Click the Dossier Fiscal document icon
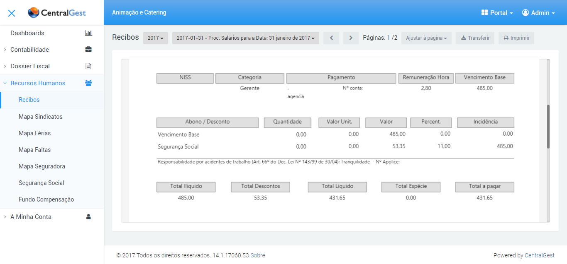This screenshot has height=264, width=567. [x=88, y=66]
